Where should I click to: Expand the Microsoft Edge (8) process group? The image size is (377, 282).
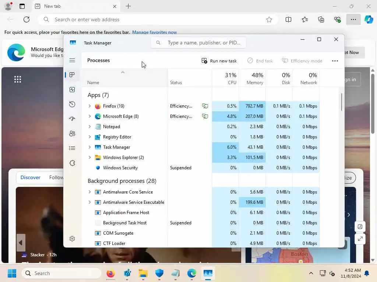89,116
